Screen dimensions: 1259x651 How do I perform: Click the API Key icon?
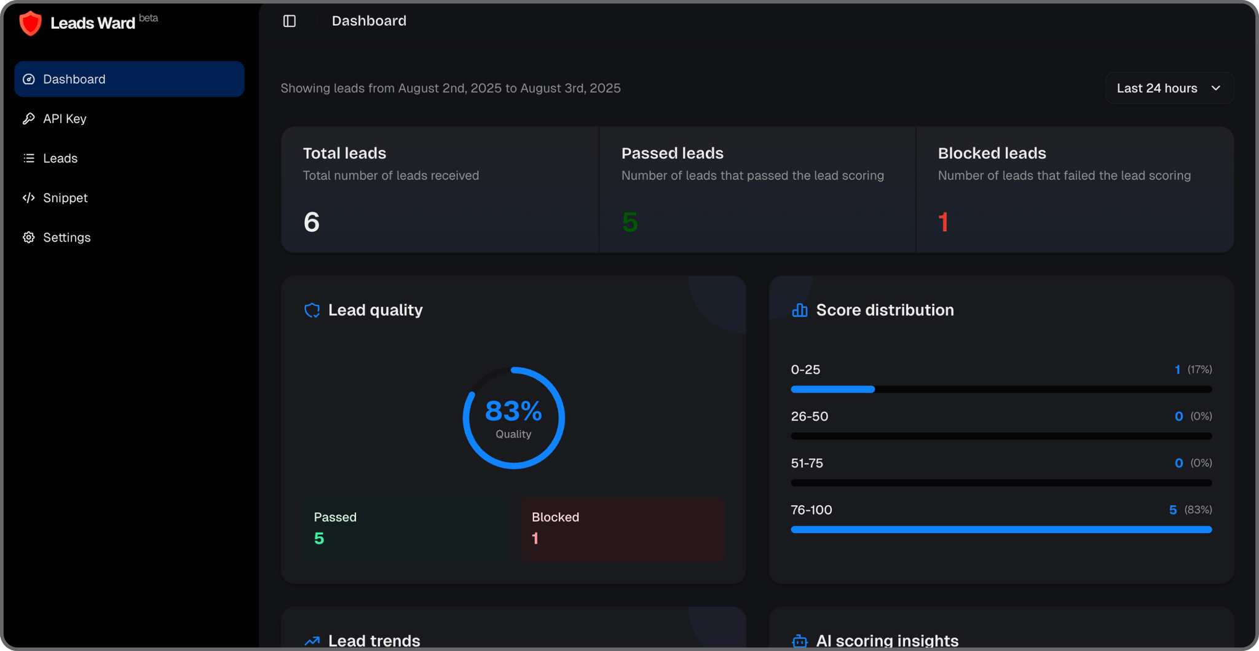coord(29,118)
